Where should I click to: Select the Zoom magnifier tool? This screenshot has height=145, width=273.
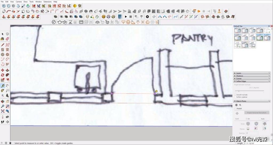[3, 106]
